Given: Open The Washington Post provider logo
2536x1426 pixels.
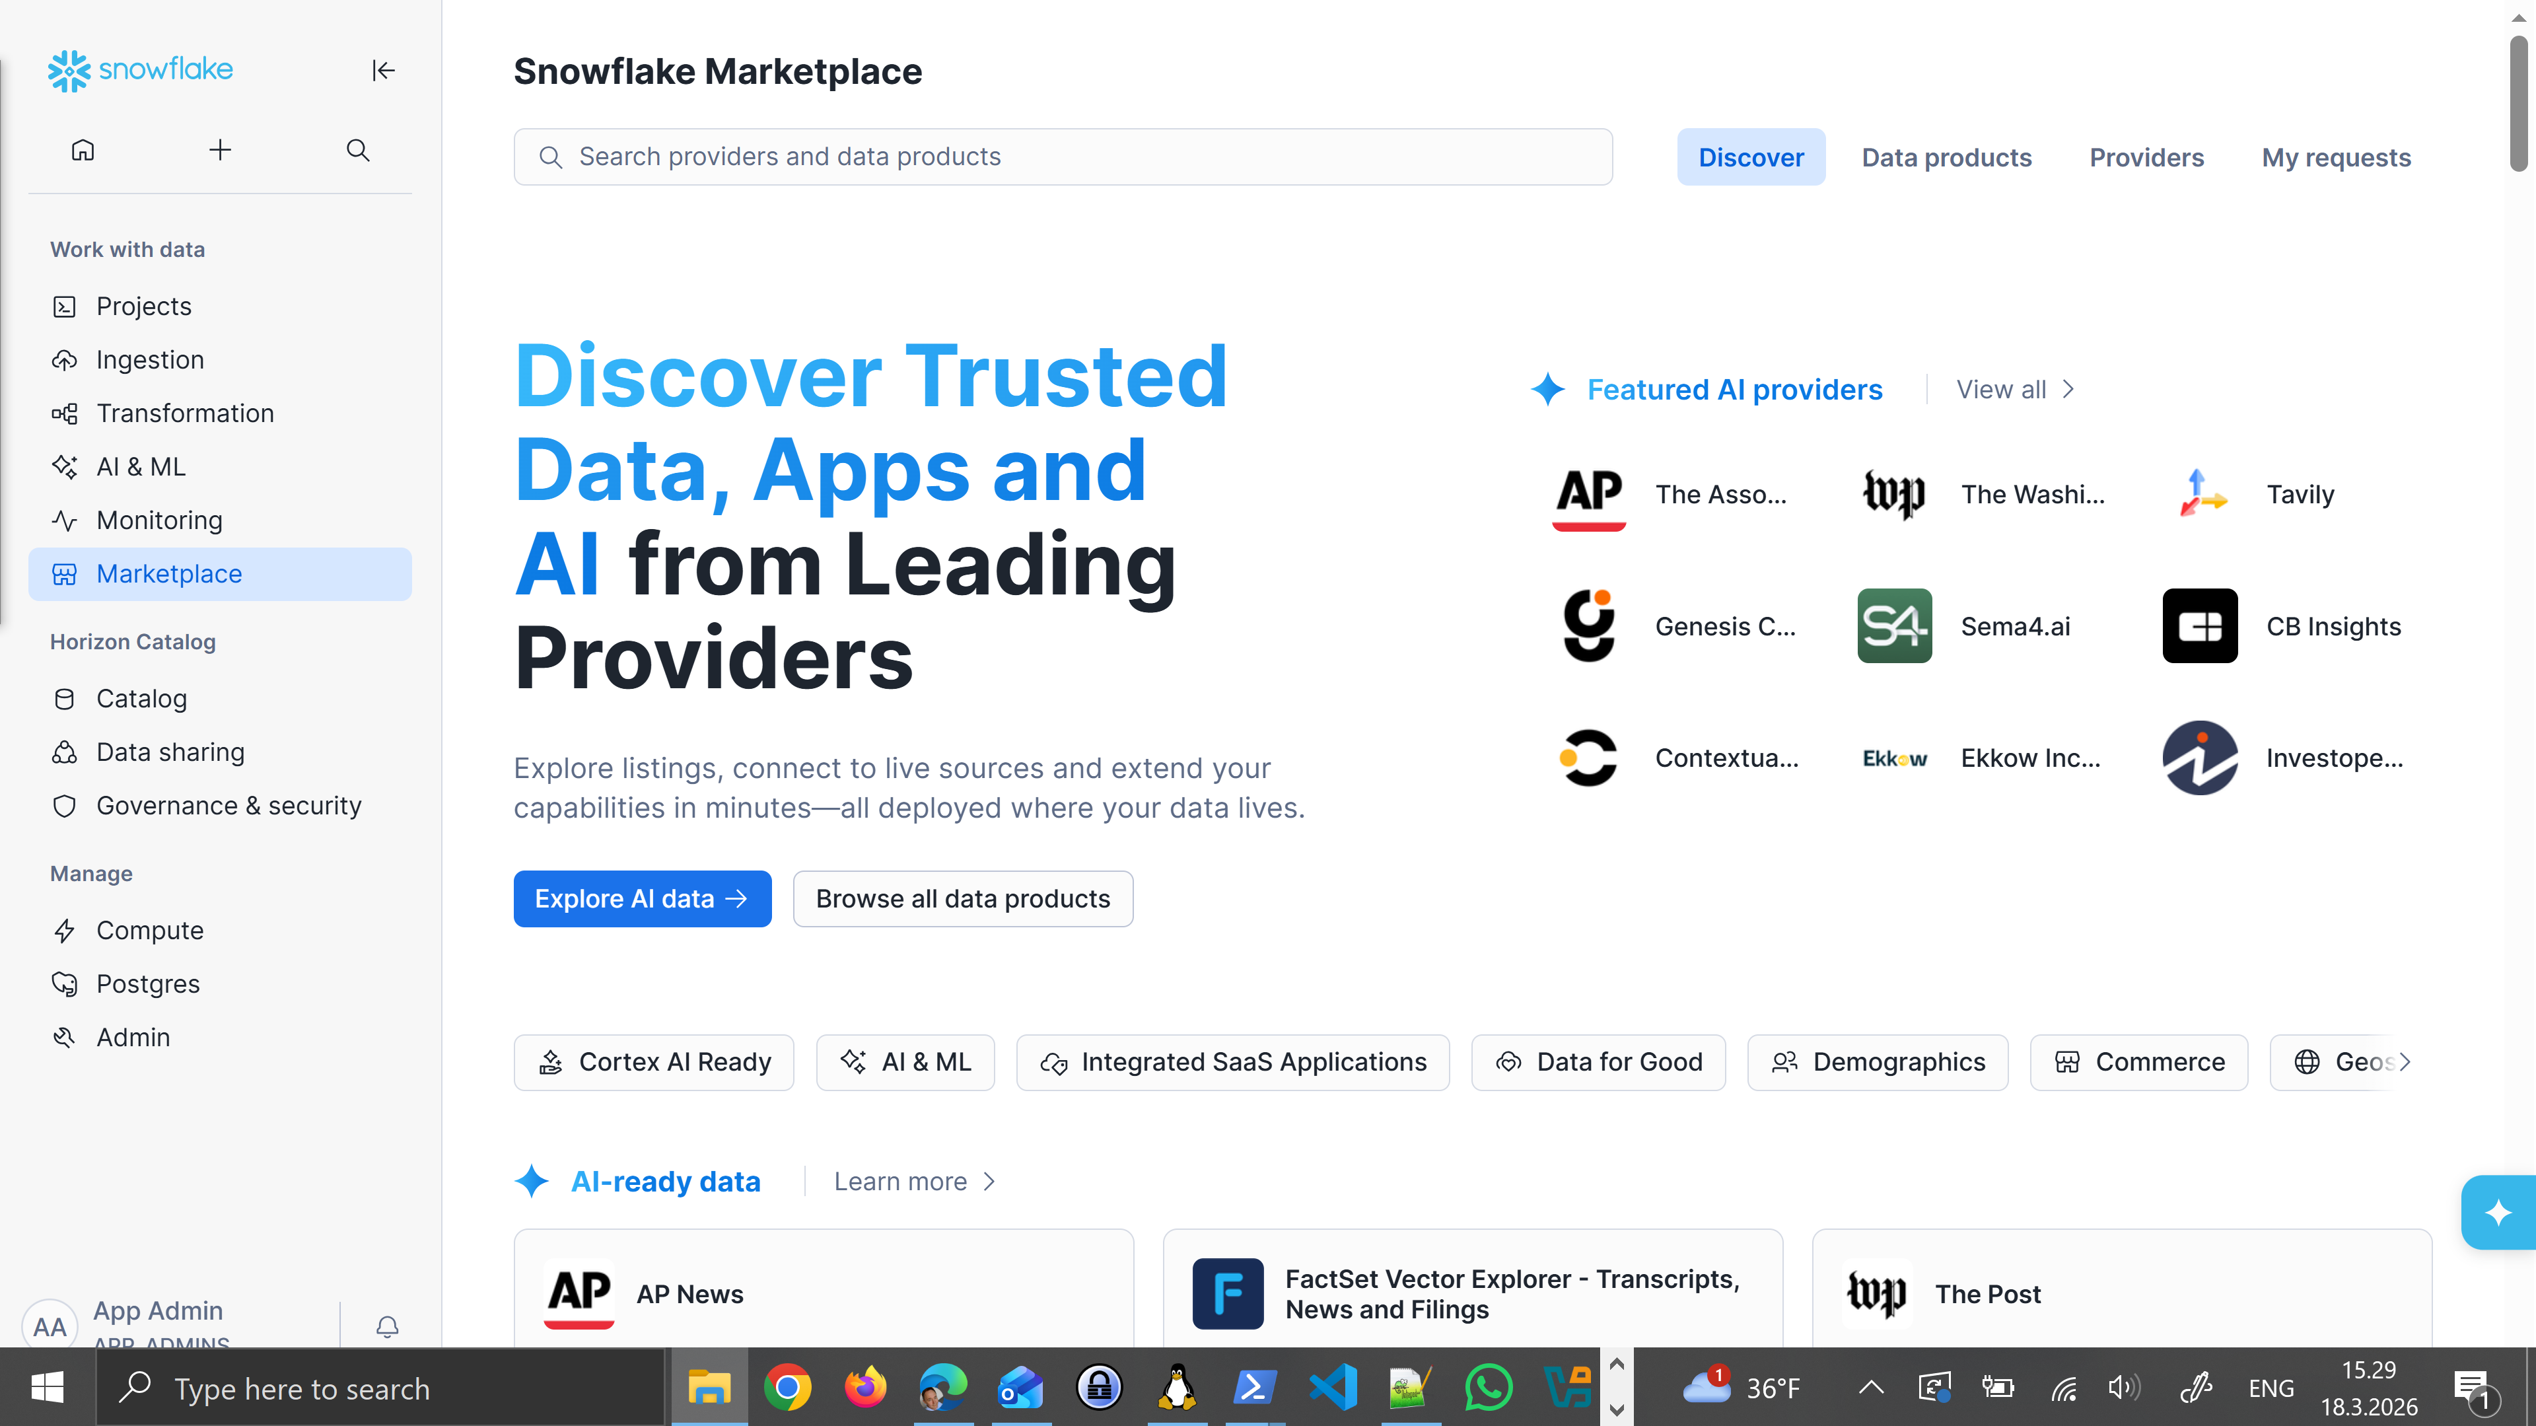Looking at the screenshot, I should tap(1894, 493).
